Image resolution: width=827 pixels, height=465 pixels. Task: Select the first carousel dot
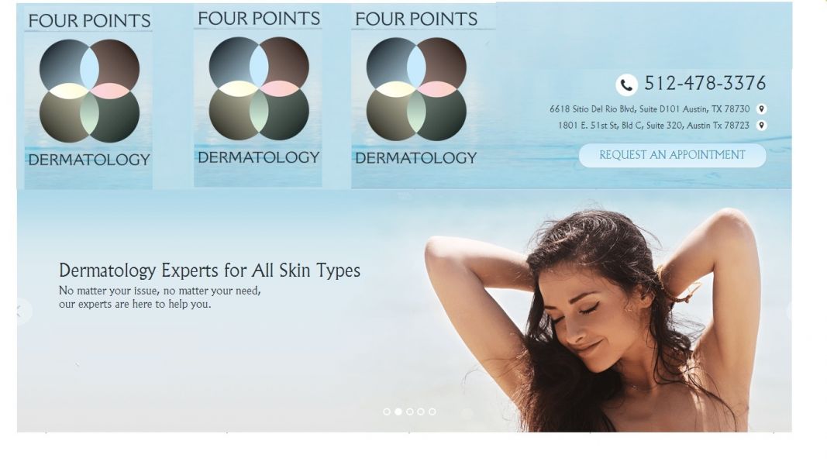coord(387,412)
